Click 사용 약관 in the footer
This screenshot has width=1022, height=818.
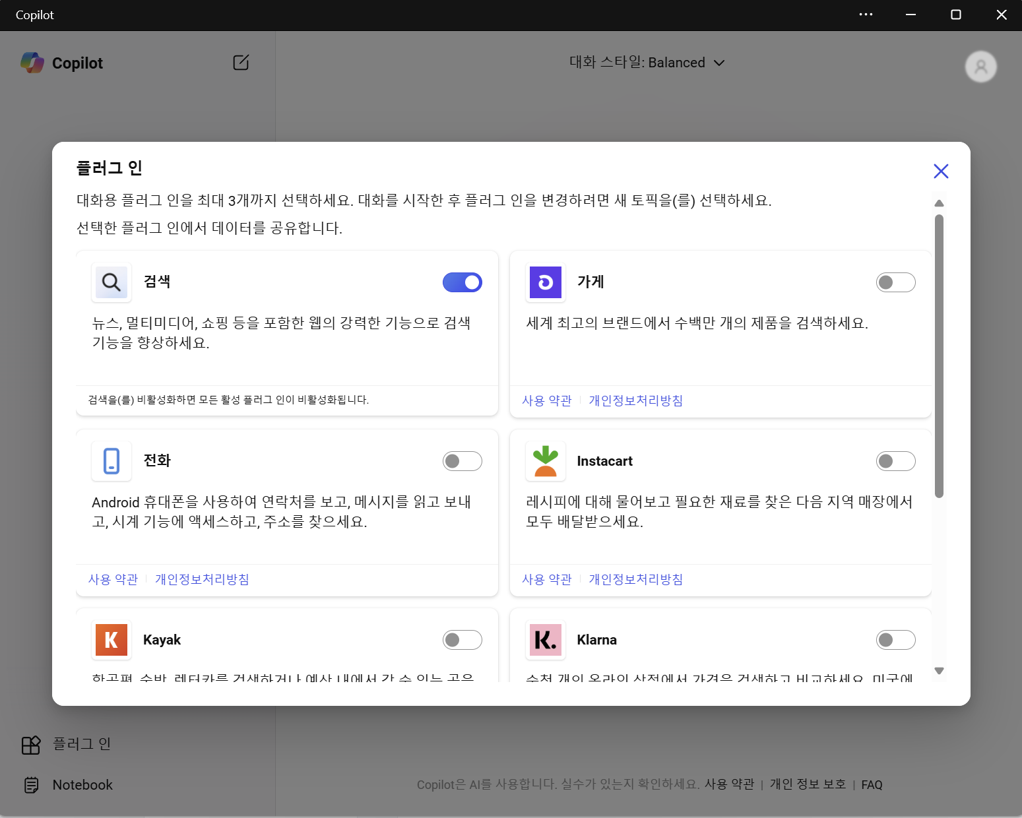pyautogui.click(x=729, y=784)
